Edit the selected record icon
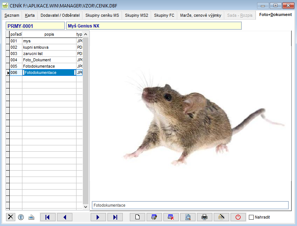This screenshot has width=297, height=226. 154,217
